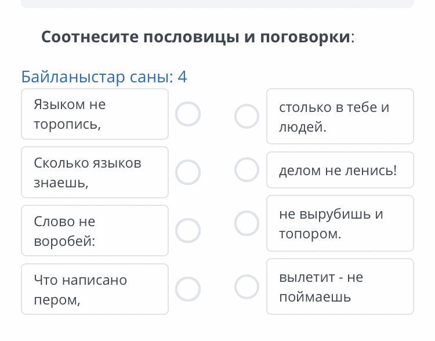
Task: Choose the 'Слово не воробей:' card
Action: 95,231
